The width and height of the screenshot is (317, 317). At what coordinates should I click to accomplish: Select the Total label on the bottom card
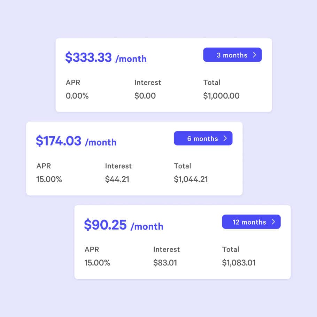[231, 249]
